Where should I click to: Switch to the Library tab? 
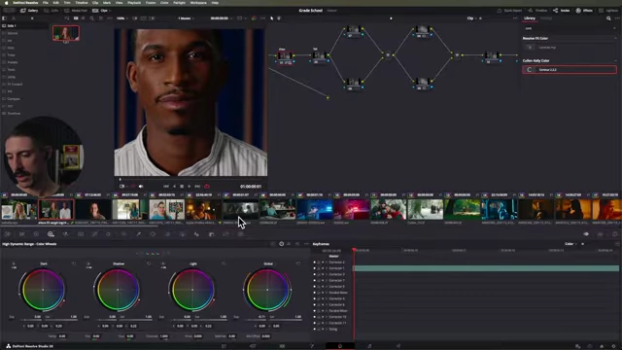pos(530,18)
